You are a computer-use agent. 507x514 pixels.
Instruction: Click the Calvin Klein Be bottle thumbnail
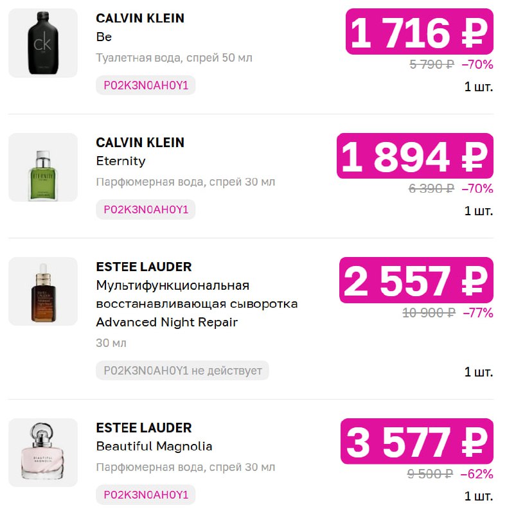(43, 43)
